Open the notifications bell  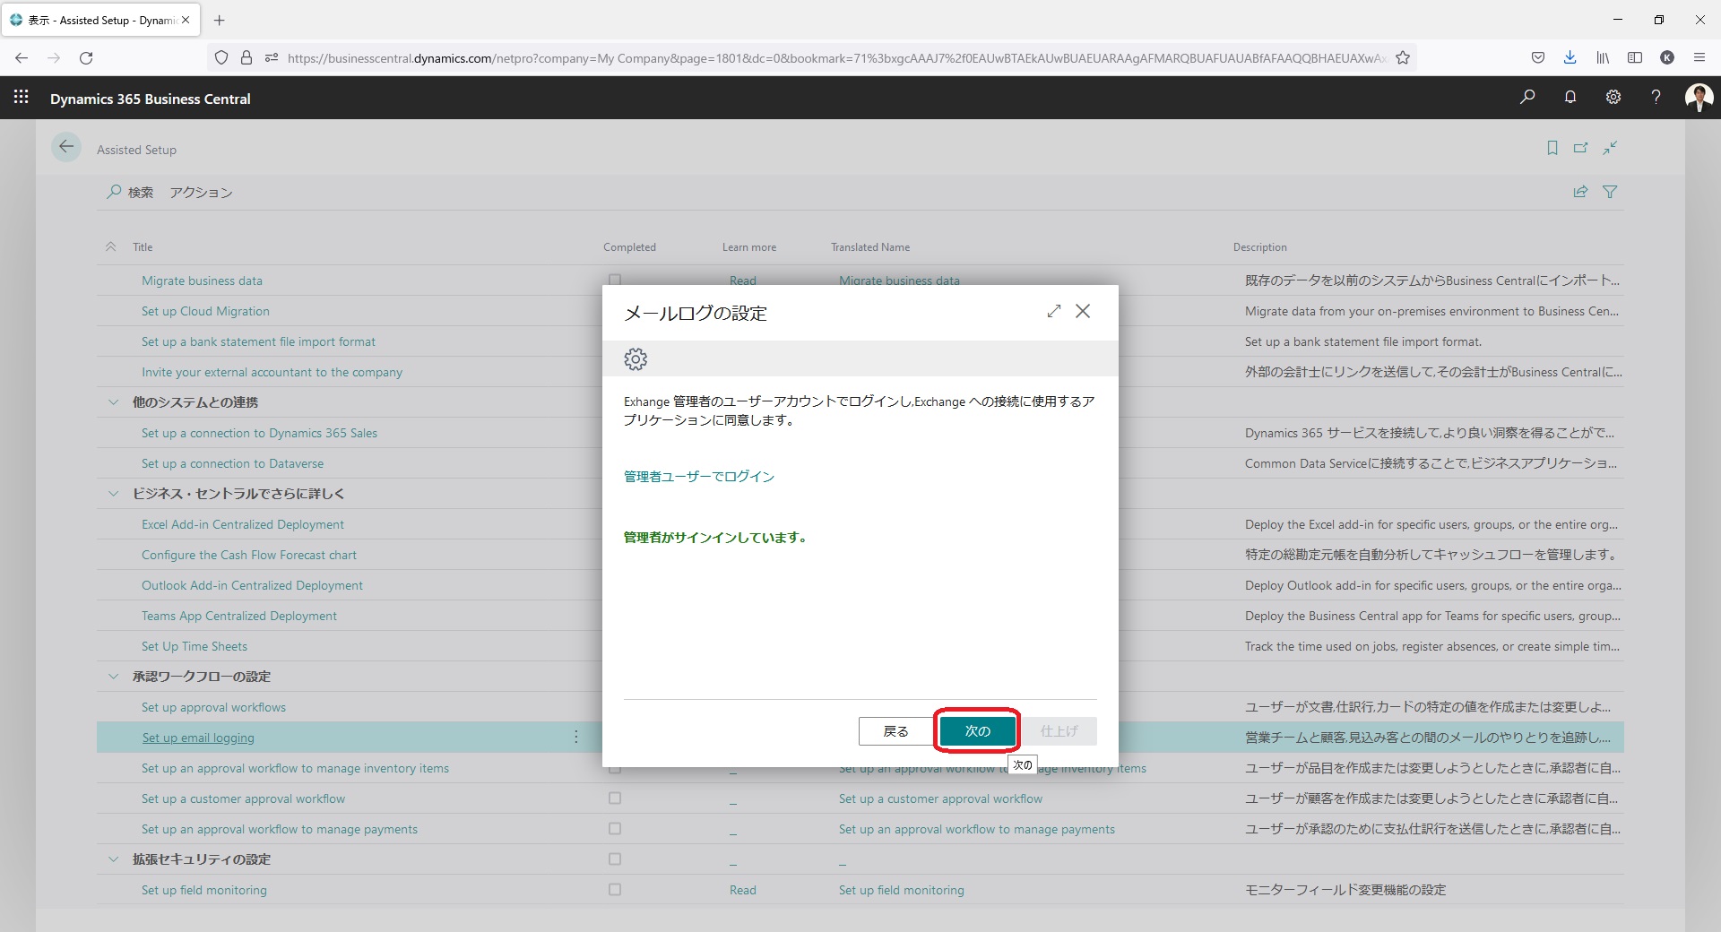1570,98
